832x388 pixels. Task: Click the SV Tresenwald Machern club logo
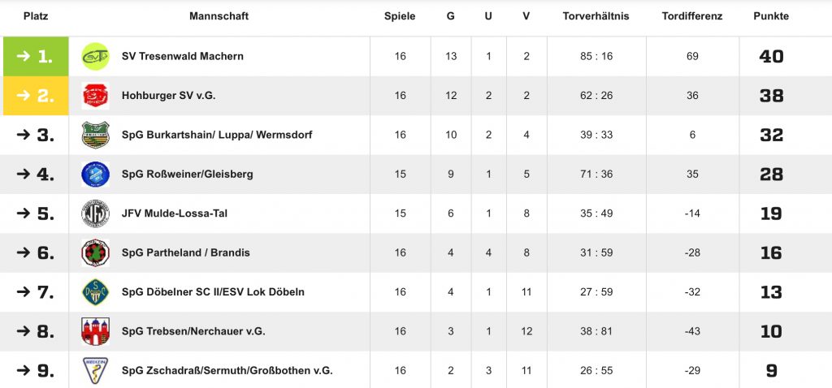coord(95,56)
